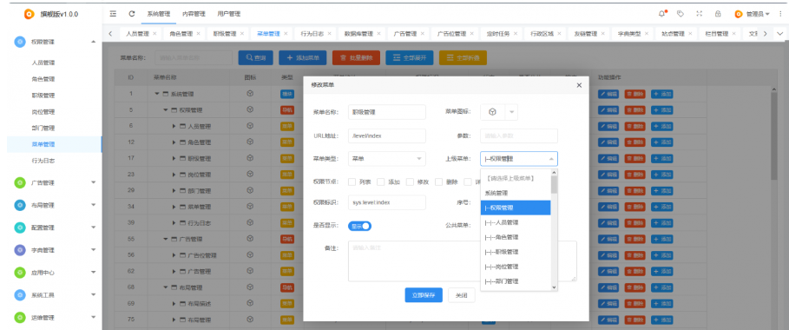Click the tag icon in the header
The width and height of the screenshot is (789, 330).
pyautogui.click(x=681, y=14)
